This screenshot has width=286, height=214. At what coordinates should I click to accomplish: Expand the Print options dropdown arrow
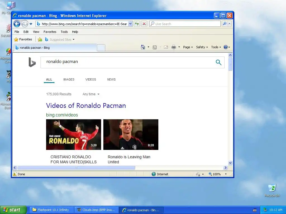(x=179, y=47)
